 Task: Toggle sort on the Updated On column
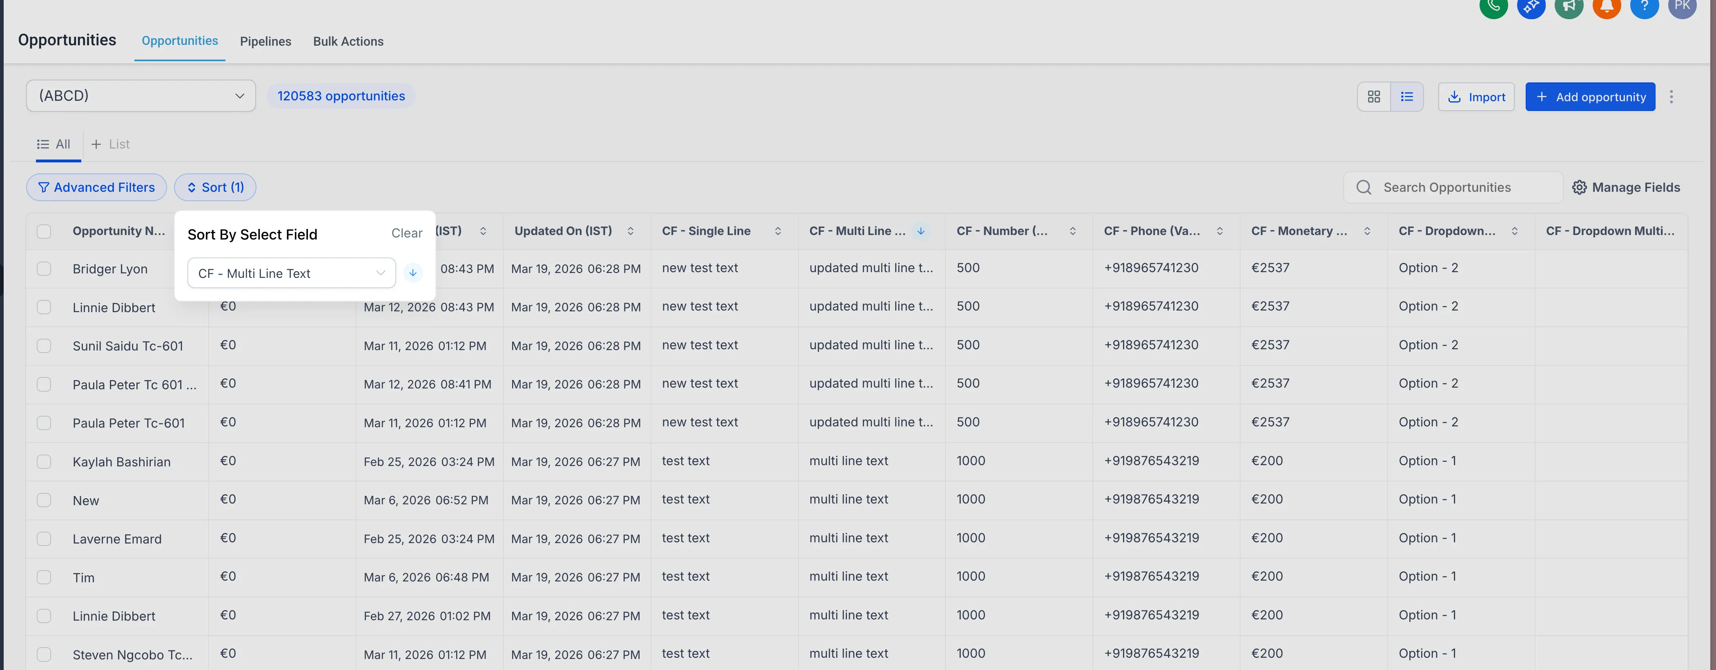630,231
